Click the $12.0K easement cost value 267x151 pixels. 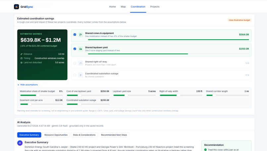(x=59, y=100)
